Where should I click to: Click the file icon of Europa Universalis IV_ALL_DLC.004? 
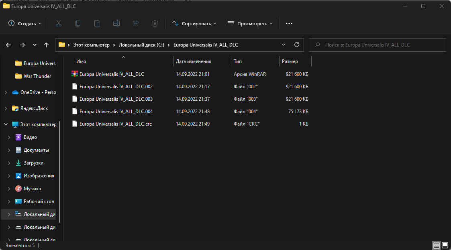pos(75,111)
